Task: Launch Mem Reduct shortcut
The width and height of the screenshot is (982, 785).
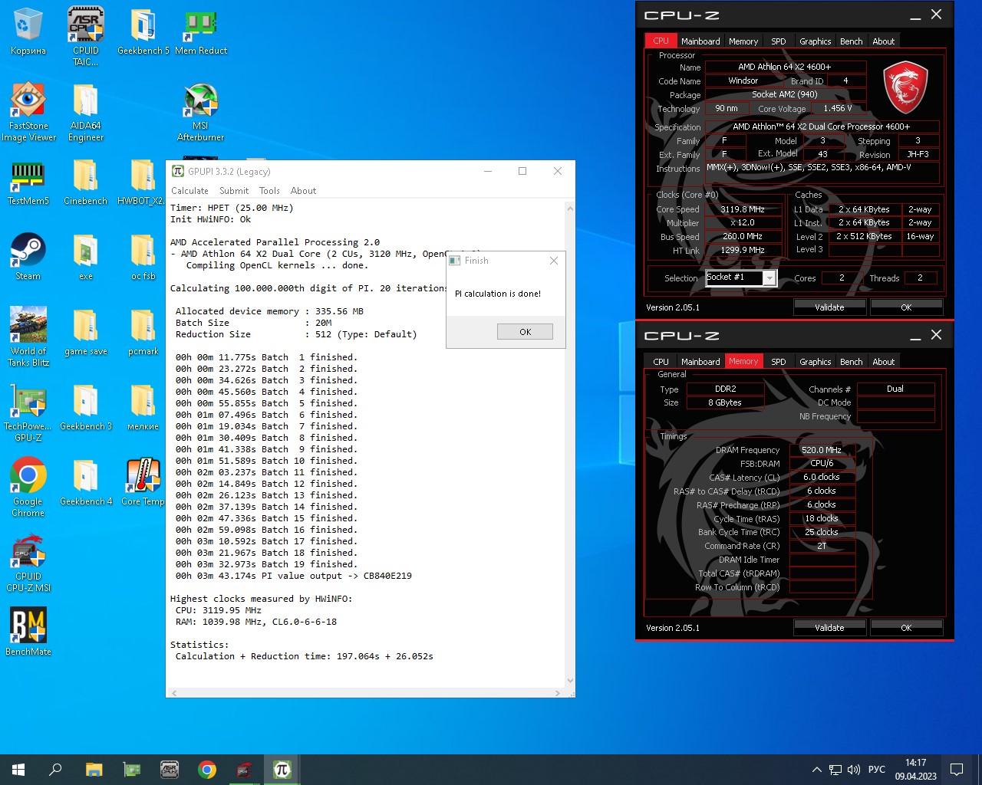Action: [x=201, y=32]
